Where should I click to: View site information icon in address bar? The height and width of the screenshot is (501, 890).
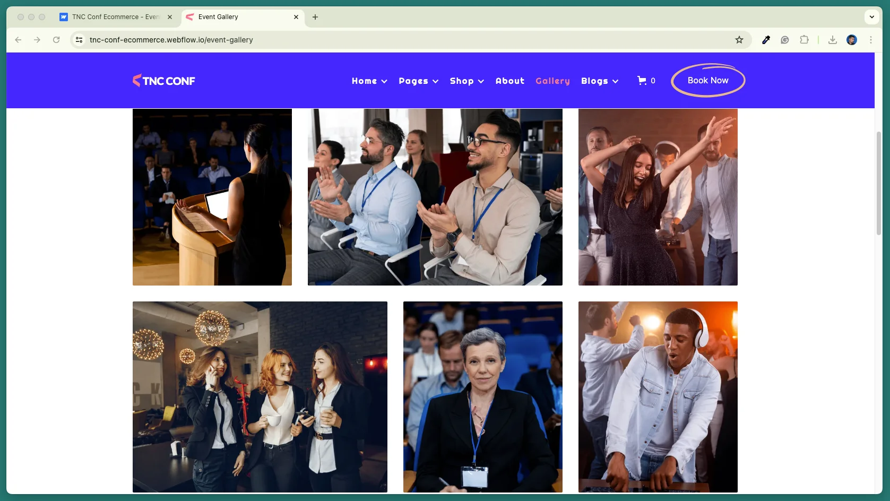[79, 40]
